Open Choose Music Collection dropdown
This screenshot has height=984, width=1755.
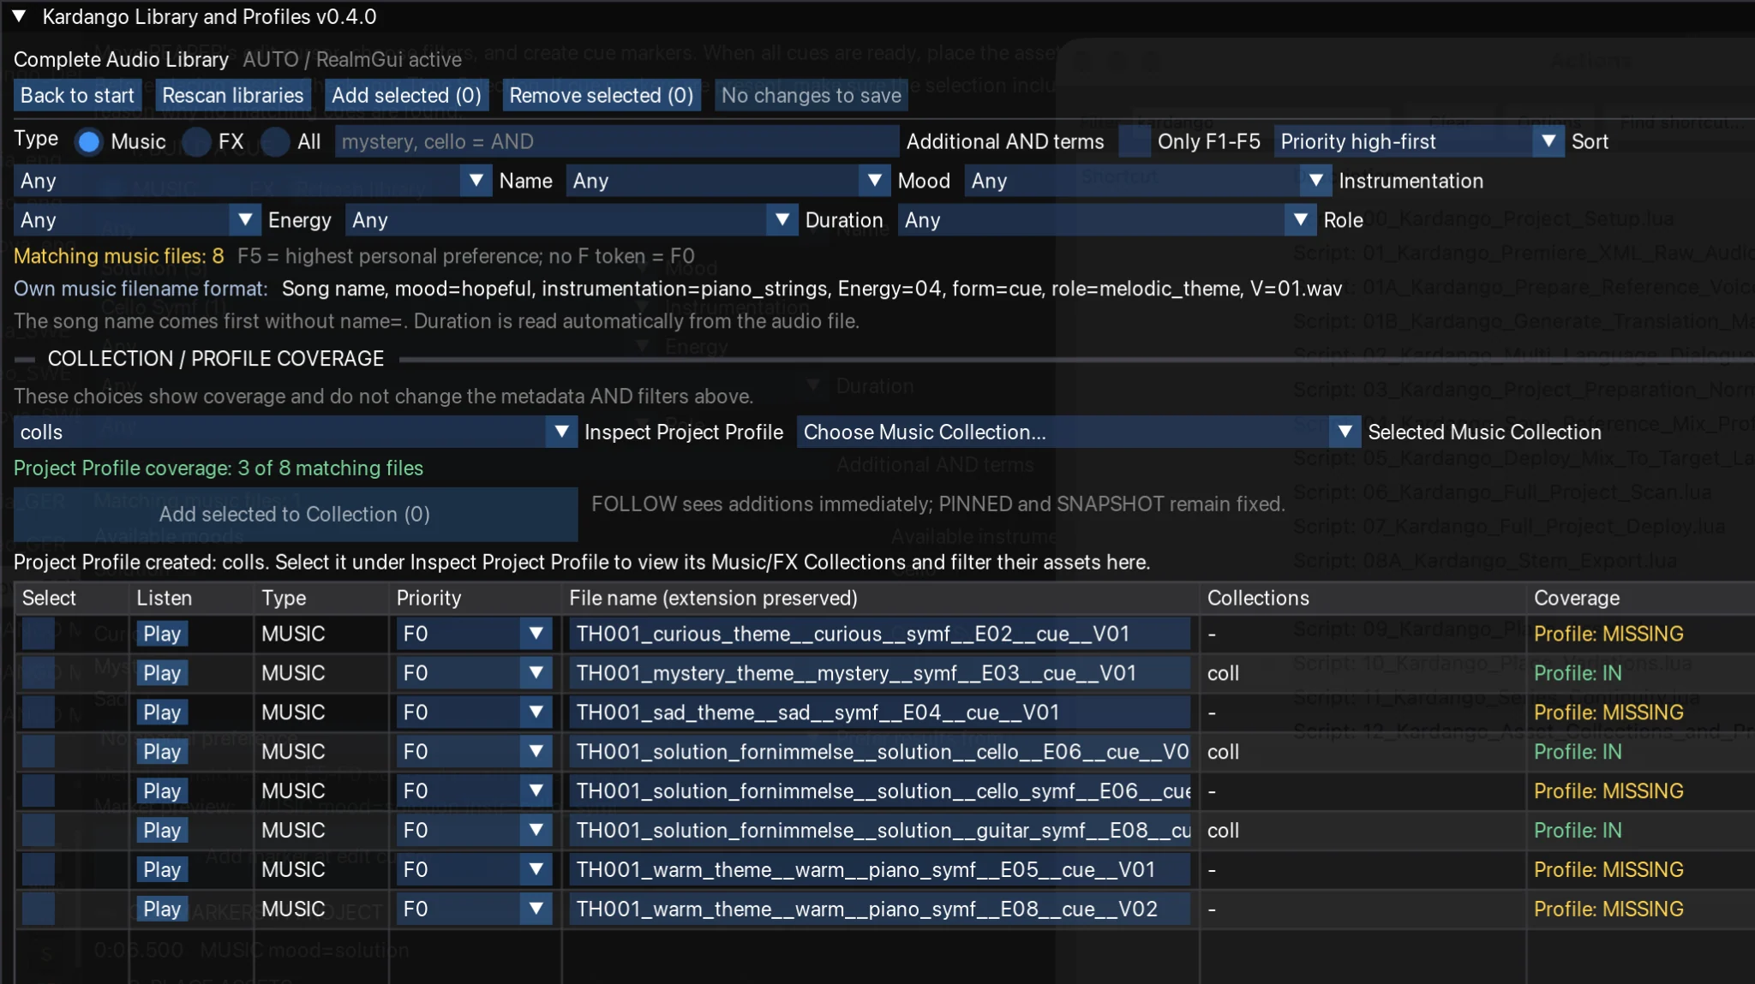click(x=1078, y=432)
